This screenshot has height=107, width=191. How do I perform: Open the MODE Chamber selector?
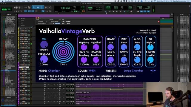pos(54,71)
